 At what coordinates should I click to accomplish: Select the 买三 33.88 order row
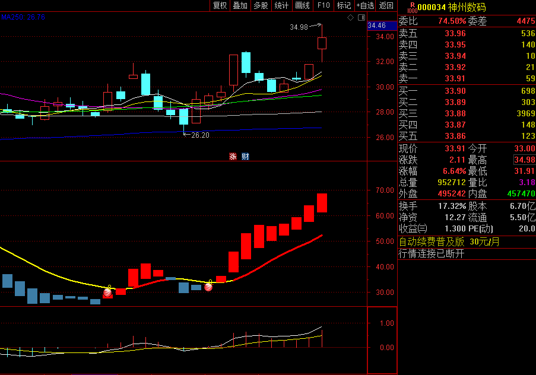click(467, 113)
